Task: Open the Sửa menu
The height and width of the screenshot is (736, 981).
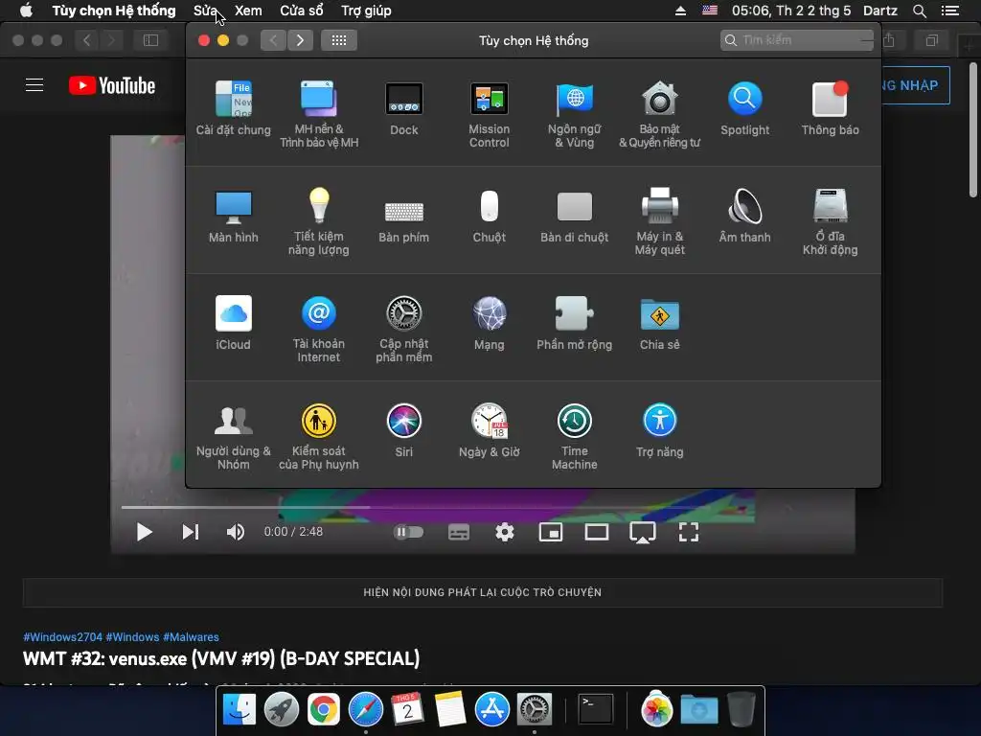Action: click(205, 11)
